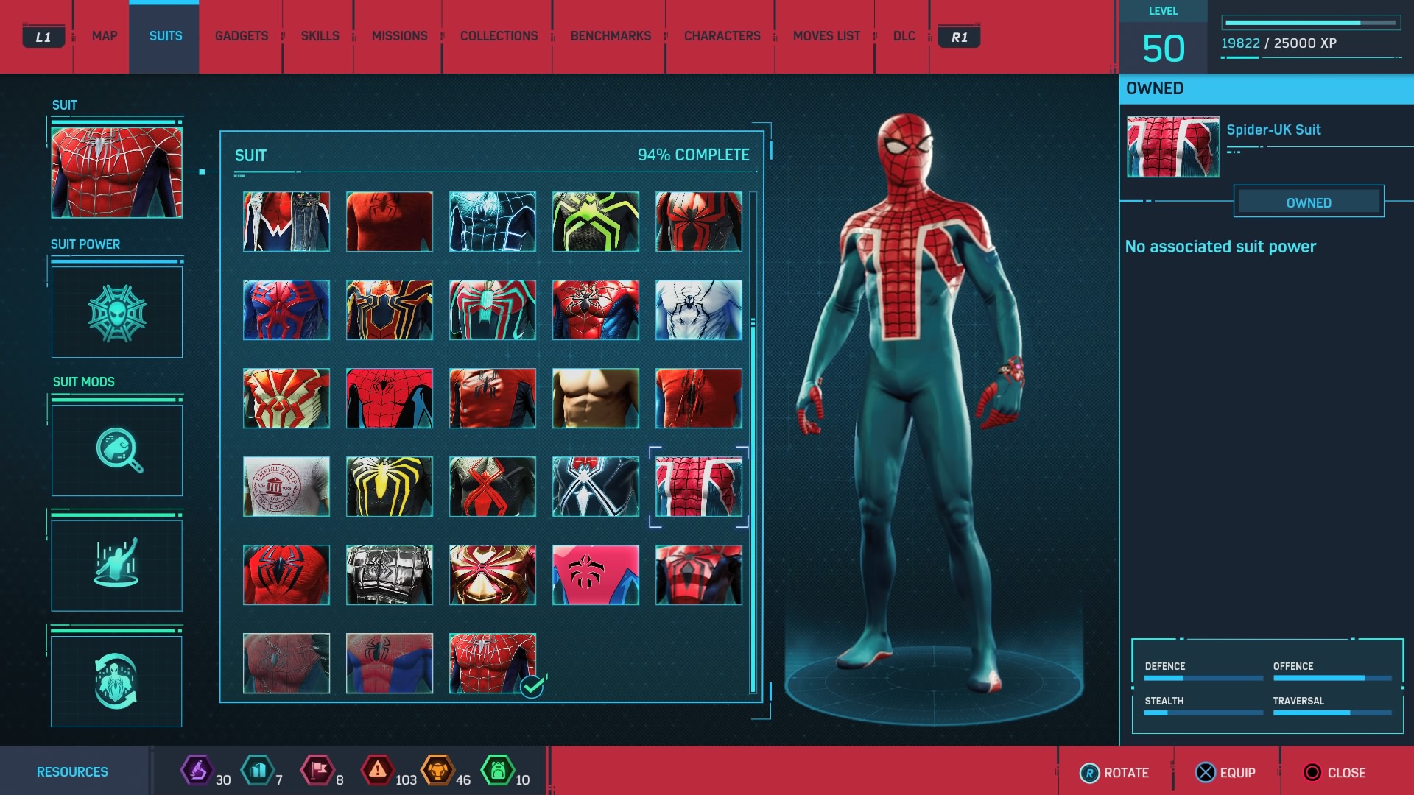Select the SUITS tab
The height and width of the screenshot is (795, 1414).
165,36
